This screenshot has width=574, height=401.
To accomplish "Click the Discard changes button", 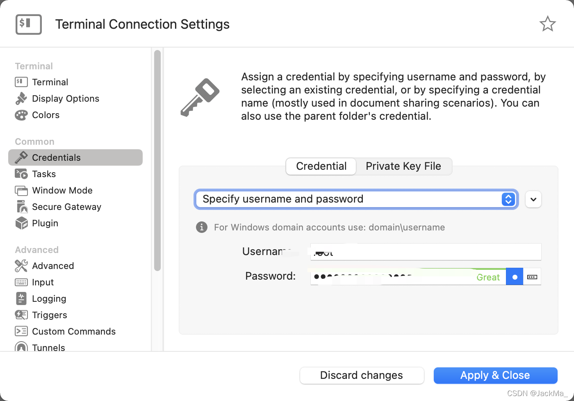I will (x=362, y=375).
